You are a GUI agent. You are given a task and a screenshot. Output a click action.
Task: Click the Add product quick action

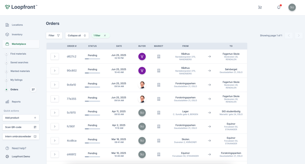coord(21,118)
